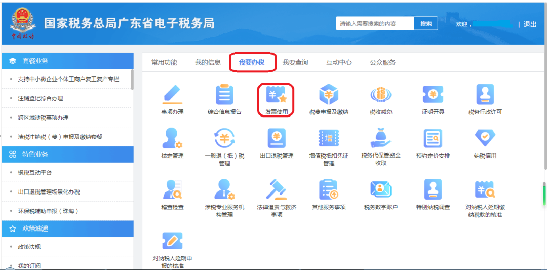This screenshot has width=547, height=270.
Task: Open the 对纳税人延期申报的核准 icon
Action: click(x=172, y=241)
